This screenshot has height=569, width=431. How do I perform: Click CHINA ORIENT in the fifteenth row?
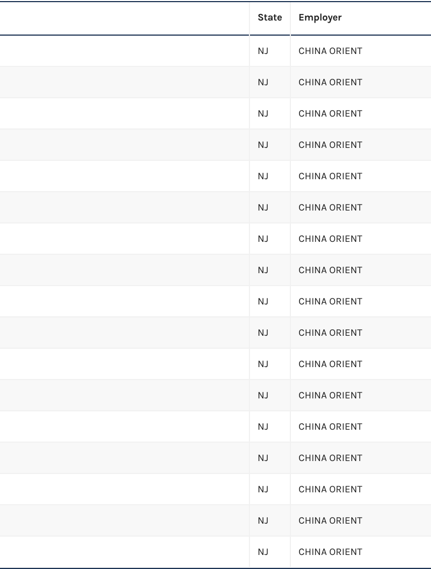click(330, 490)
